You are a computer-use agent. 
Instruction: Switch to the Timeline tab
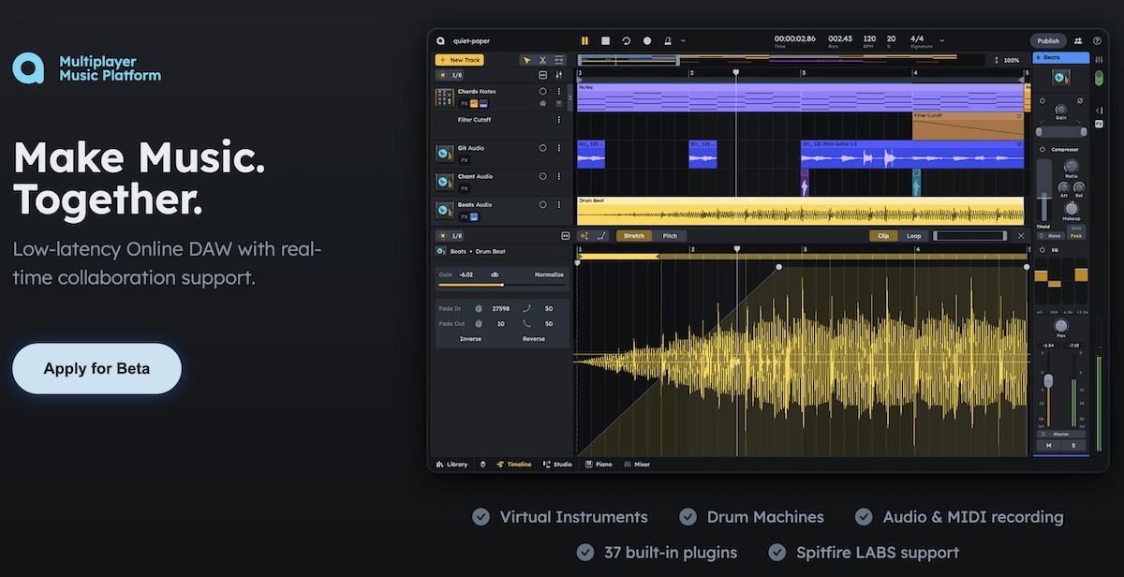click(x=513, y=464)
